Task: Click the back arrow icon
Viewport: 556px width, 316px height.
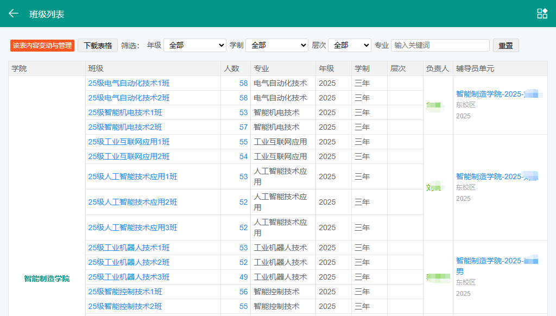Action: 14,14
